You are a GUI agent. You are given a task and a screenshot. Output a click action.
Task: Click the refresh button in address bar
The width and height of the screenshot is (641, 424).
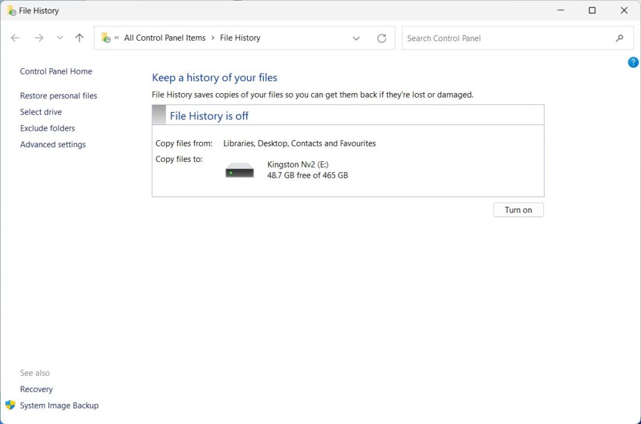pos(382,38)
